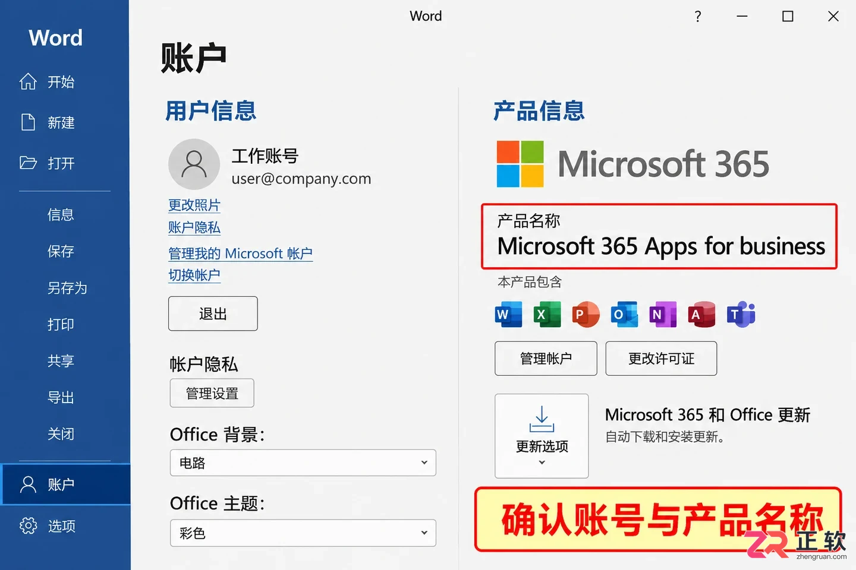Follow 管理我的 Microsoft 帐户 link
Screen dimensions: 856x570
pyautogui.click(x=240, y=254)
